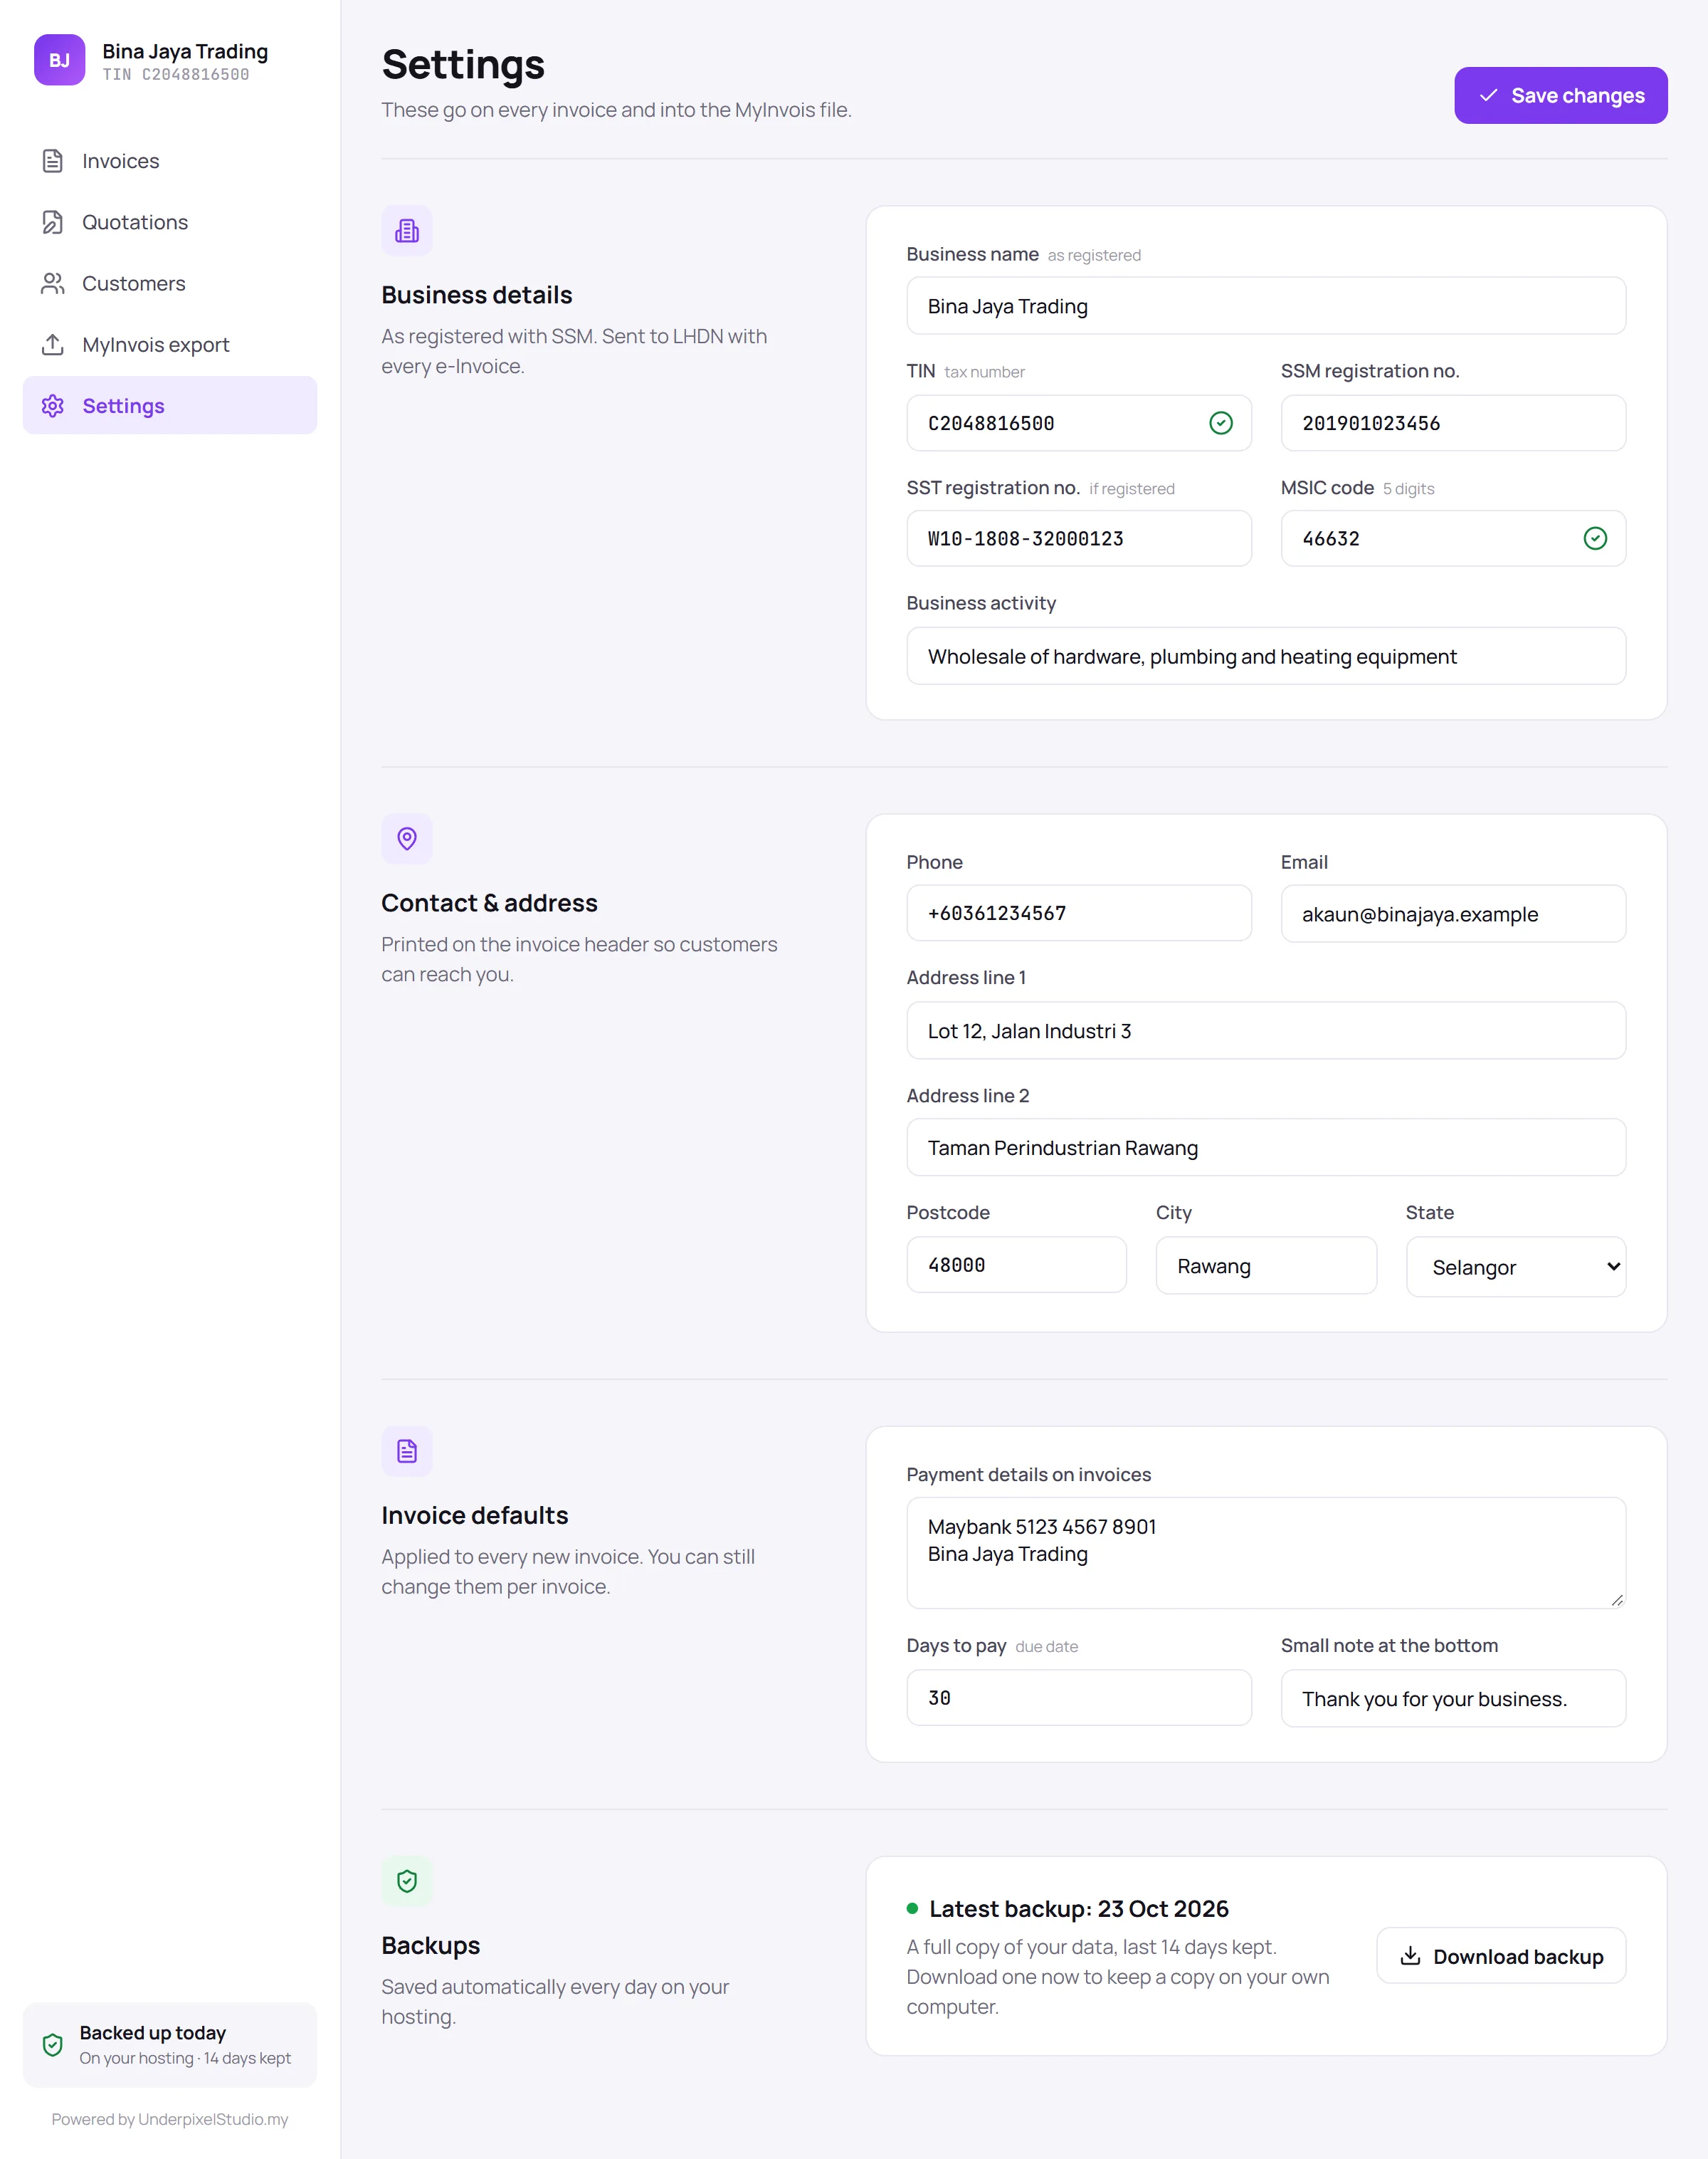Viewport: 1708px width, 2159px height.
Task: Click the Customers people icon
Action: (x=53, y=283)
